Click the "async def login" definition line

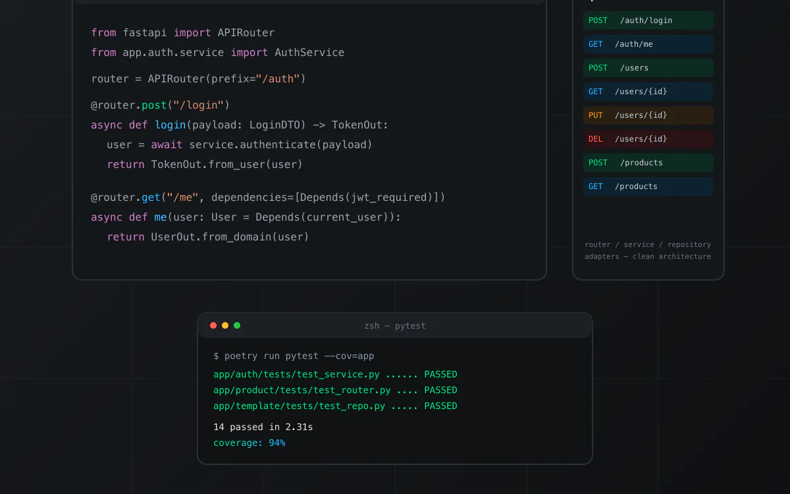point(240,125)
